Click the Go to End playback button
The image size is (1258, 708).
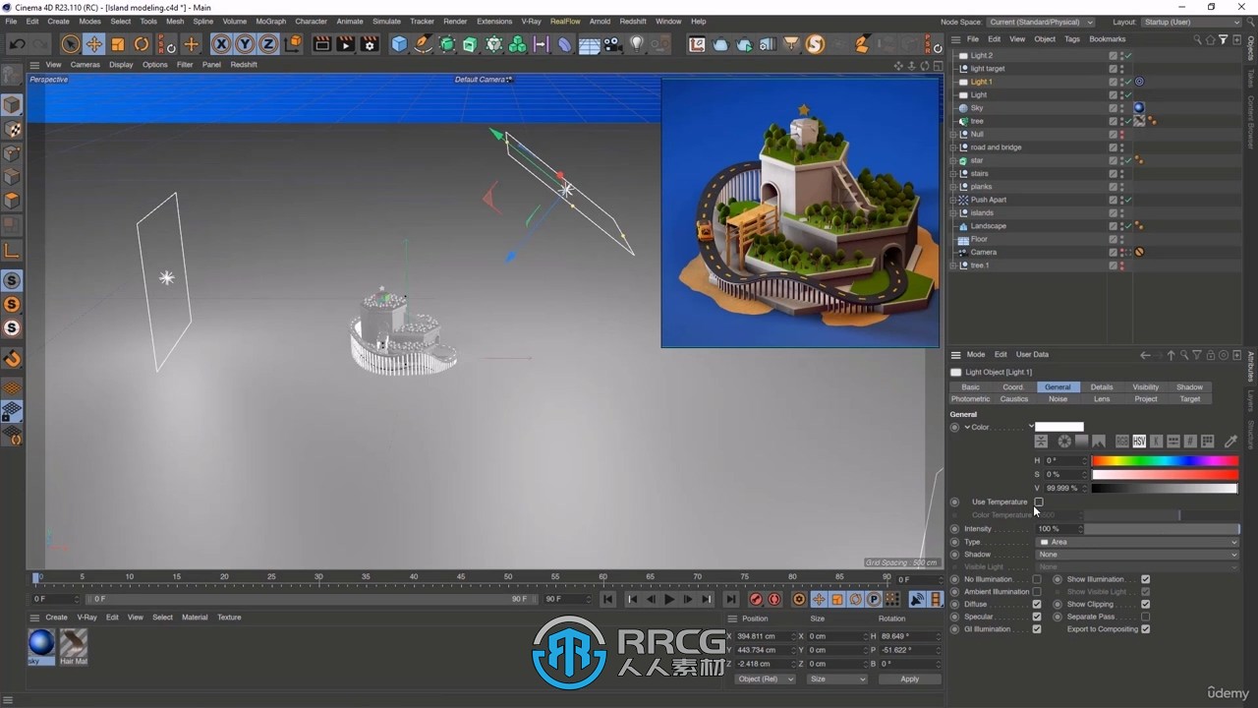730,599
